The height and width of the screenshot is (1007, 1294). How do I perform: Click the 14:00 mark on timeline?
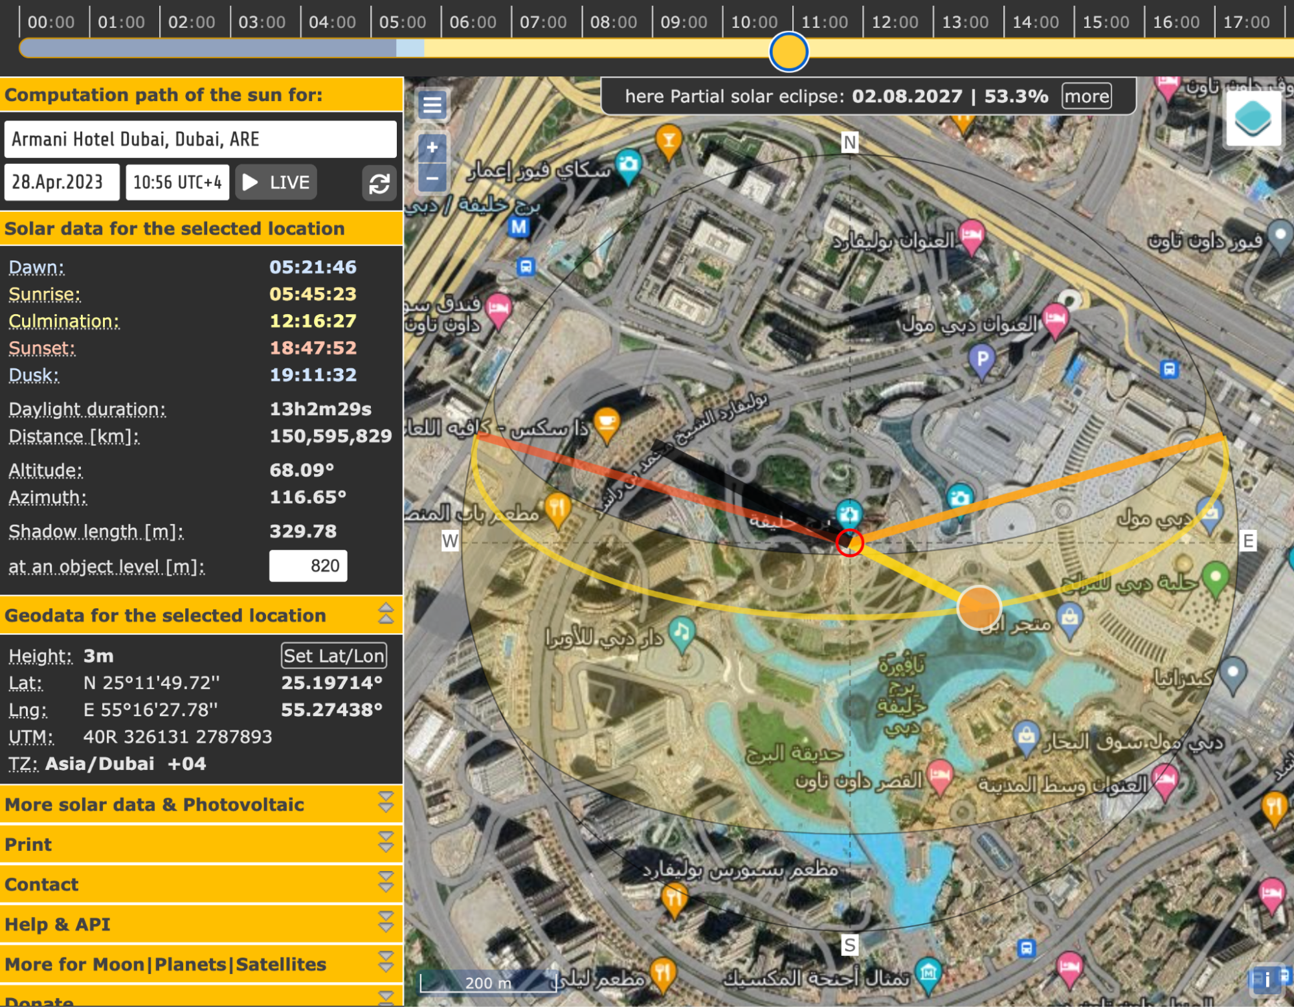[x=1035, y=23]
